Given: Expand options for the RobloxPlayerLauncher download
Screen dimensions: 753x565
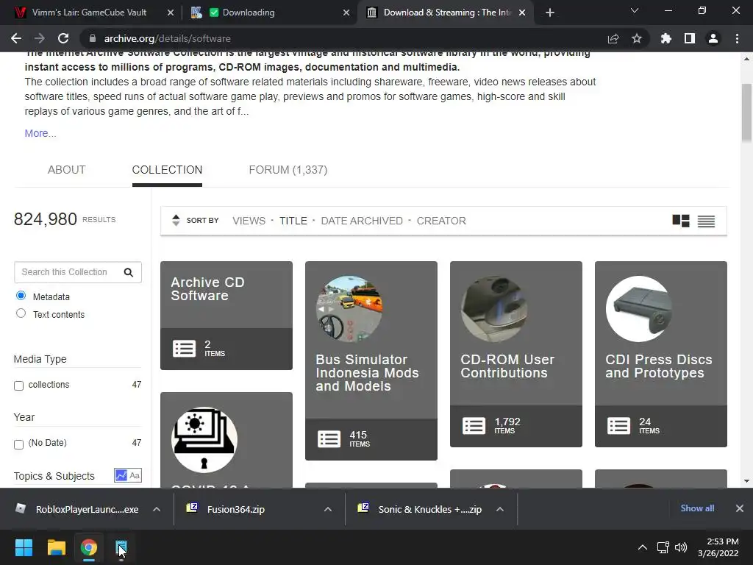Looking at the screenshot, I should pos(157,509).
